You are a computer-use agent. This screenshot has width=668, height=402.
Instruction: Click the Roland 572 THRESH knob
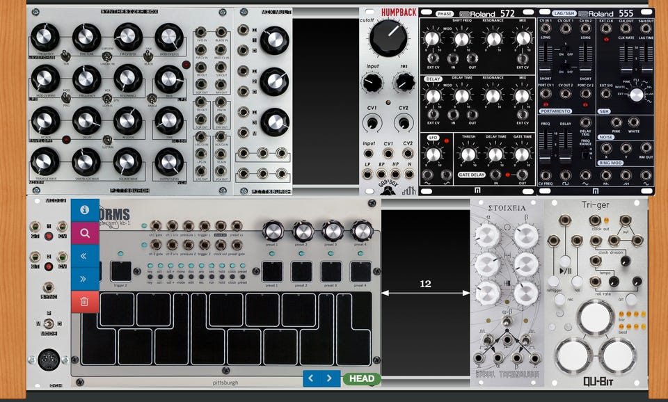point(468,154)
